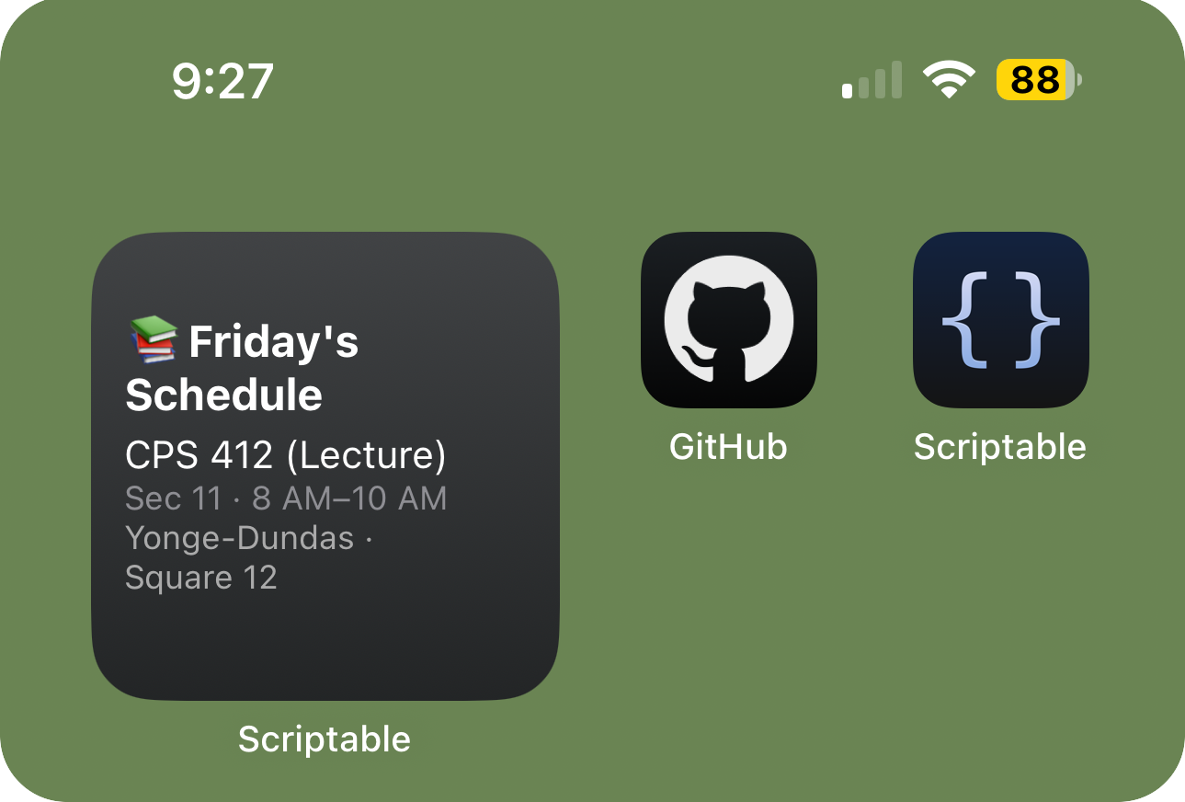
Task: Open the GitHub app icon
Action: (x=728, y=319)
